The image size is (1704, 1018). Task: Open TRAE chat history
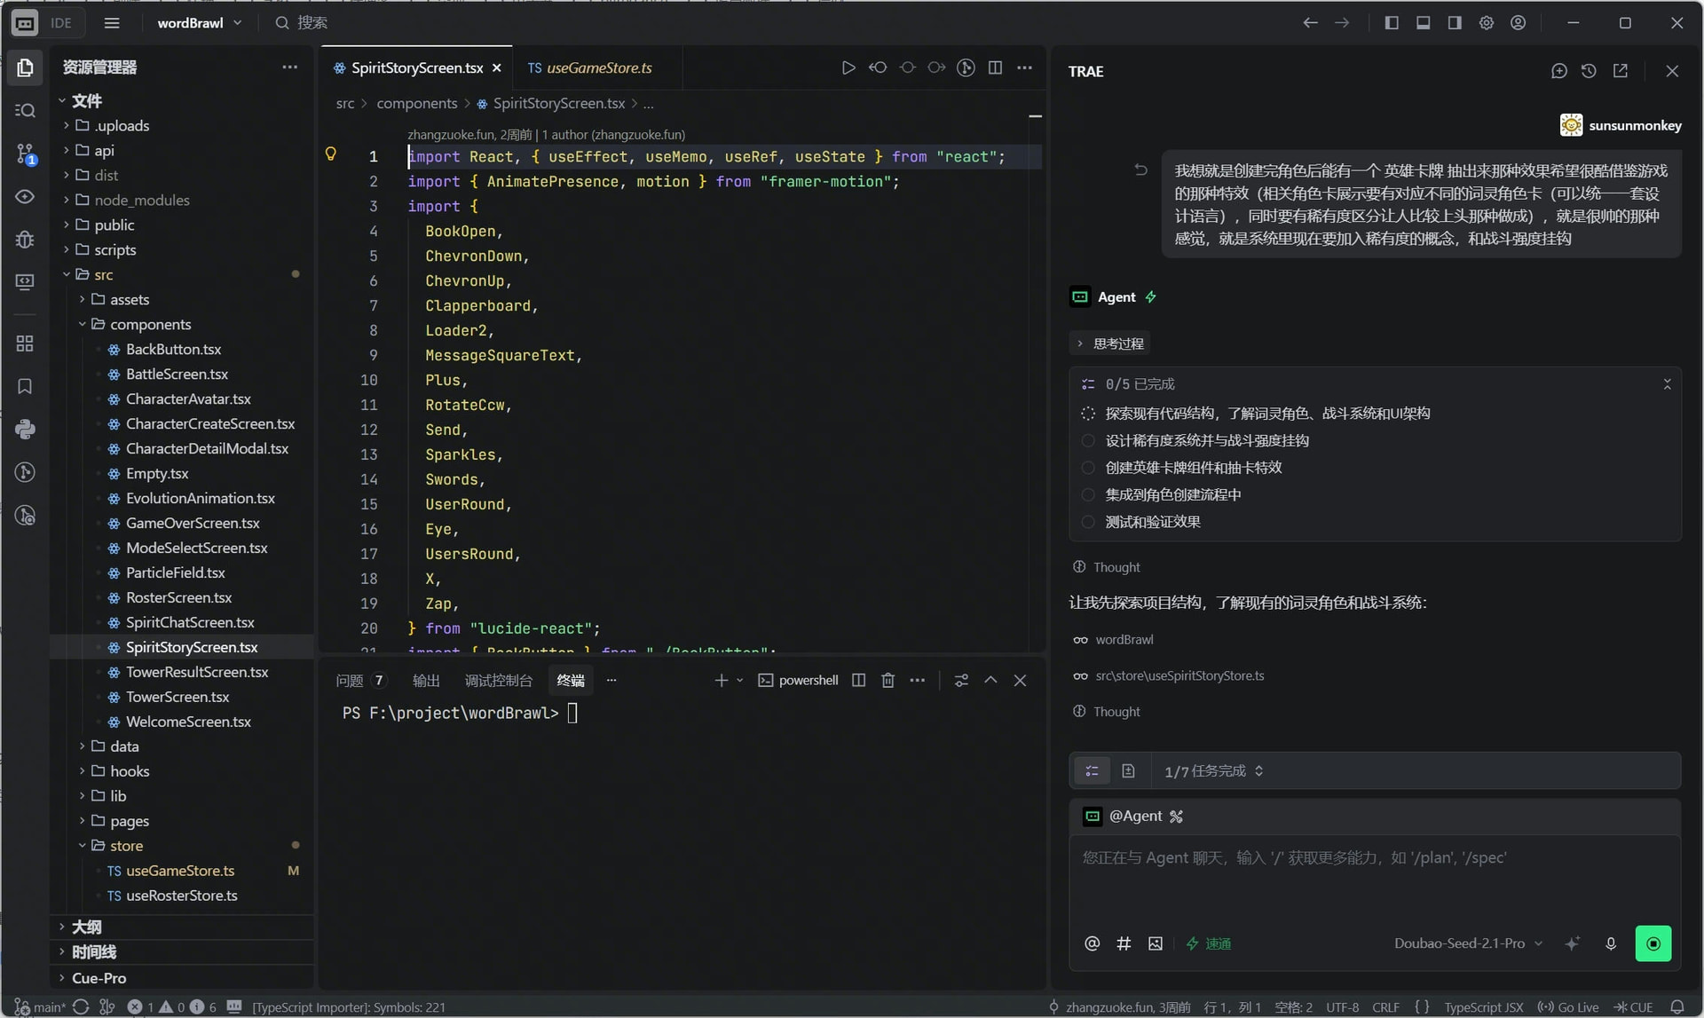point(1589,71)
